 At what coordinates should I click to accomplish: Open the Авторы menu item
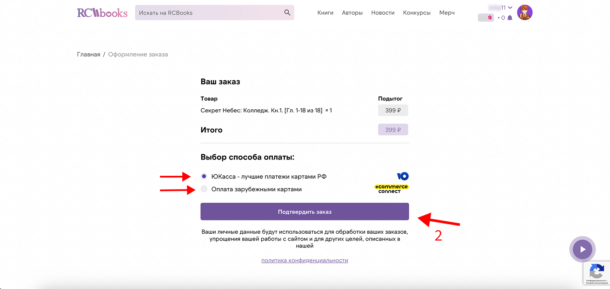(x=352, y=13)
